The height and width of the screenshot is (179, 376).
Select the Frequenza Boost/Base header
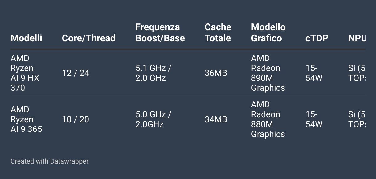pos(160,32)
